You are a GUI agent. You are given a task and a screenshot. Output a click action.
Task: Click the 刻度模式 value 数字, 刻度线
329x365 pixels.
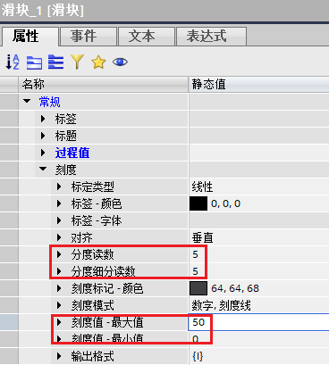221,305
